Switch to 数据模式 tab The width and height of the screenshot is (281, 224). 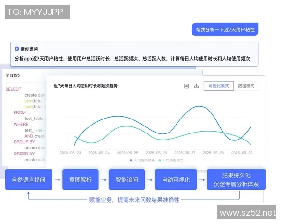tap(246, 86)
